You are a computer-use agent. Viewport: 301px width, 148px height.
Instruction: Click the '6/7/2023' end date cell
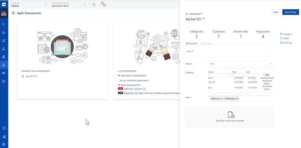[252, 78]
